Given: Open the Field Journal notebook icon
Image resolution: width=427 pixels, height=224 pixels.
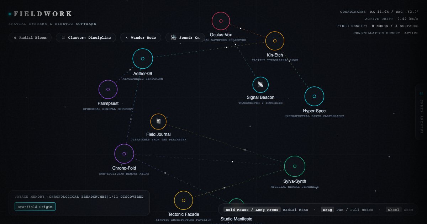Looking at the screenshot, I should pyautogui.click(x=158, y=122).
